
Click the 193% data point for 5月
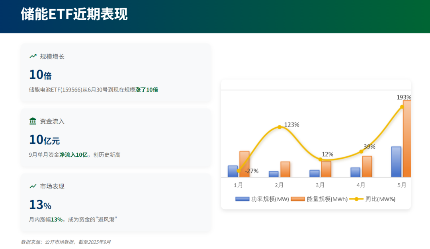(x=402, y=107)
